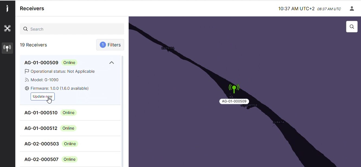Click Update now firmware button
The width and height of the screenshot is (361, 167).
point(43,96)
